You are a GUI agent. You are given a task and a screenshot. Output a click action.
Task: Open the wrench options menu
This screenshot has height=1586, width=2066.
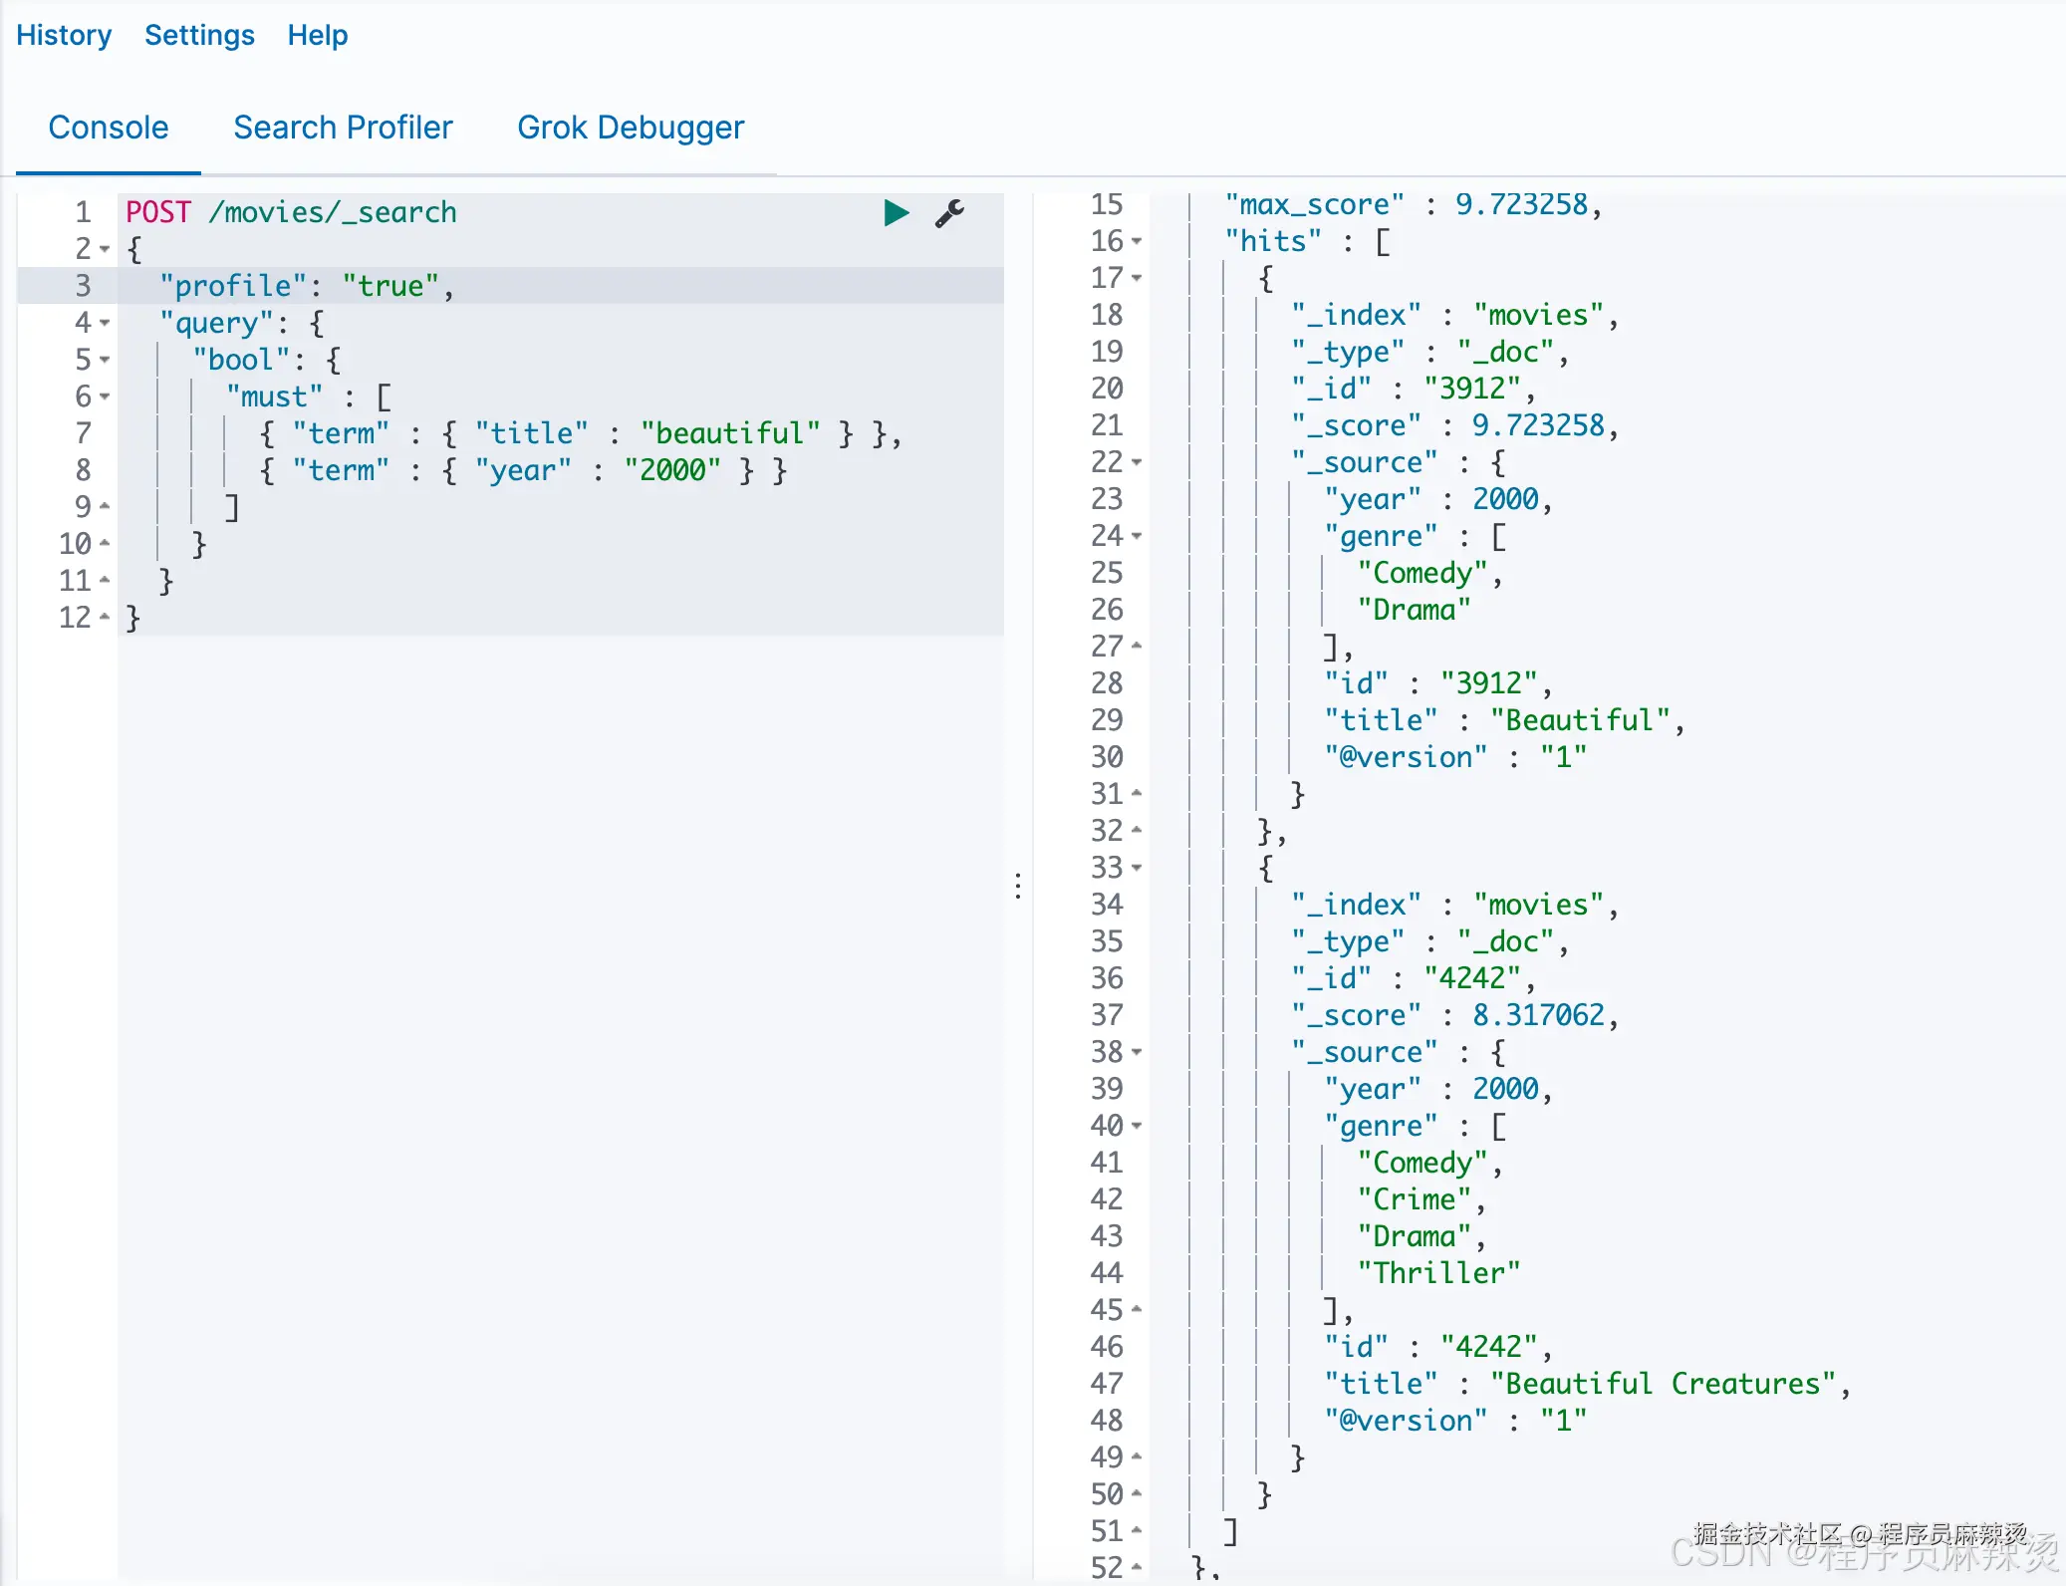pyautogui.click(x=949, y=213)
